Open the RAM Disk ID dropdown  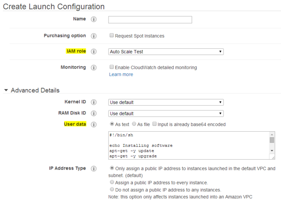[166, 114]
